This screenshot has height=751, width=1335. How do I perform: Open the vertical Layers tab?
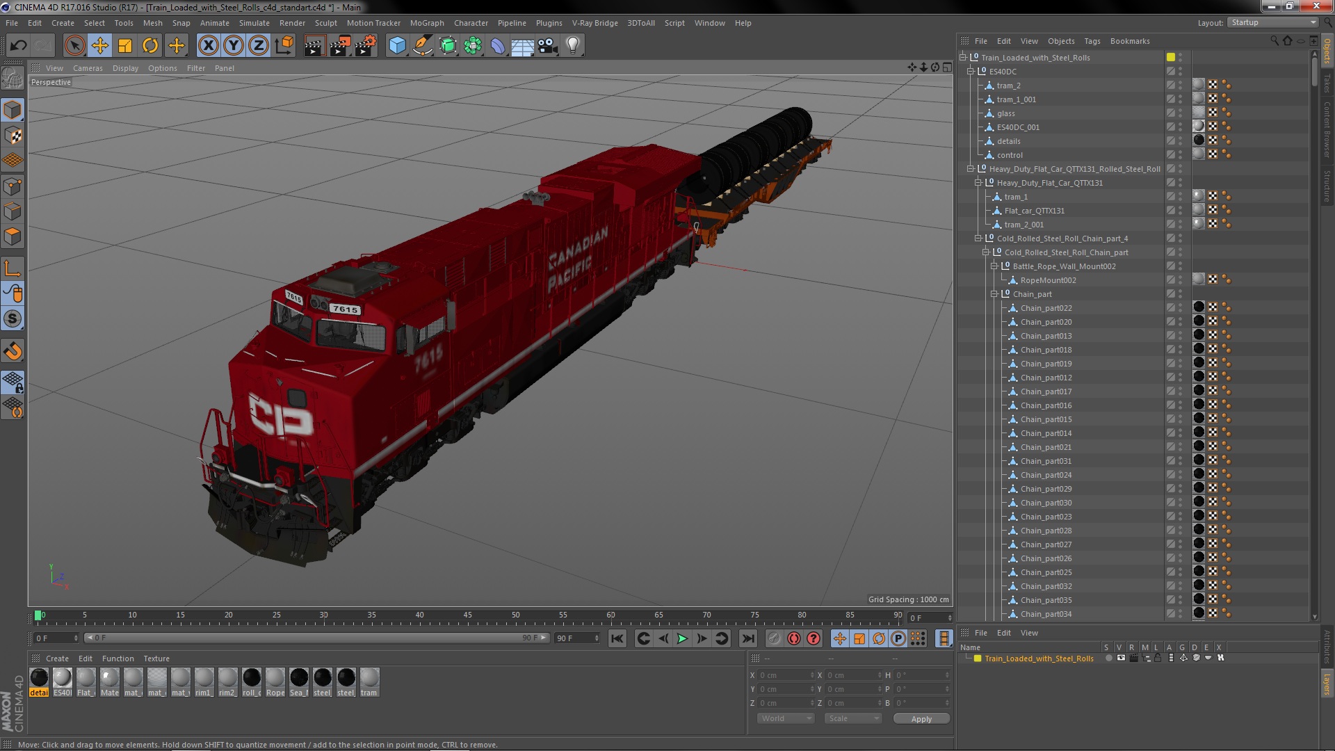1327,684
